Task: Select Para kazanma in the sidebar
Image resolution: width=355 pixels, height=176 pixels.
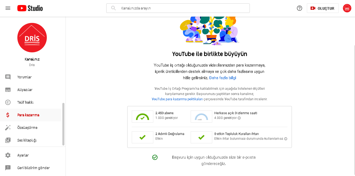Action: point(31,115)
